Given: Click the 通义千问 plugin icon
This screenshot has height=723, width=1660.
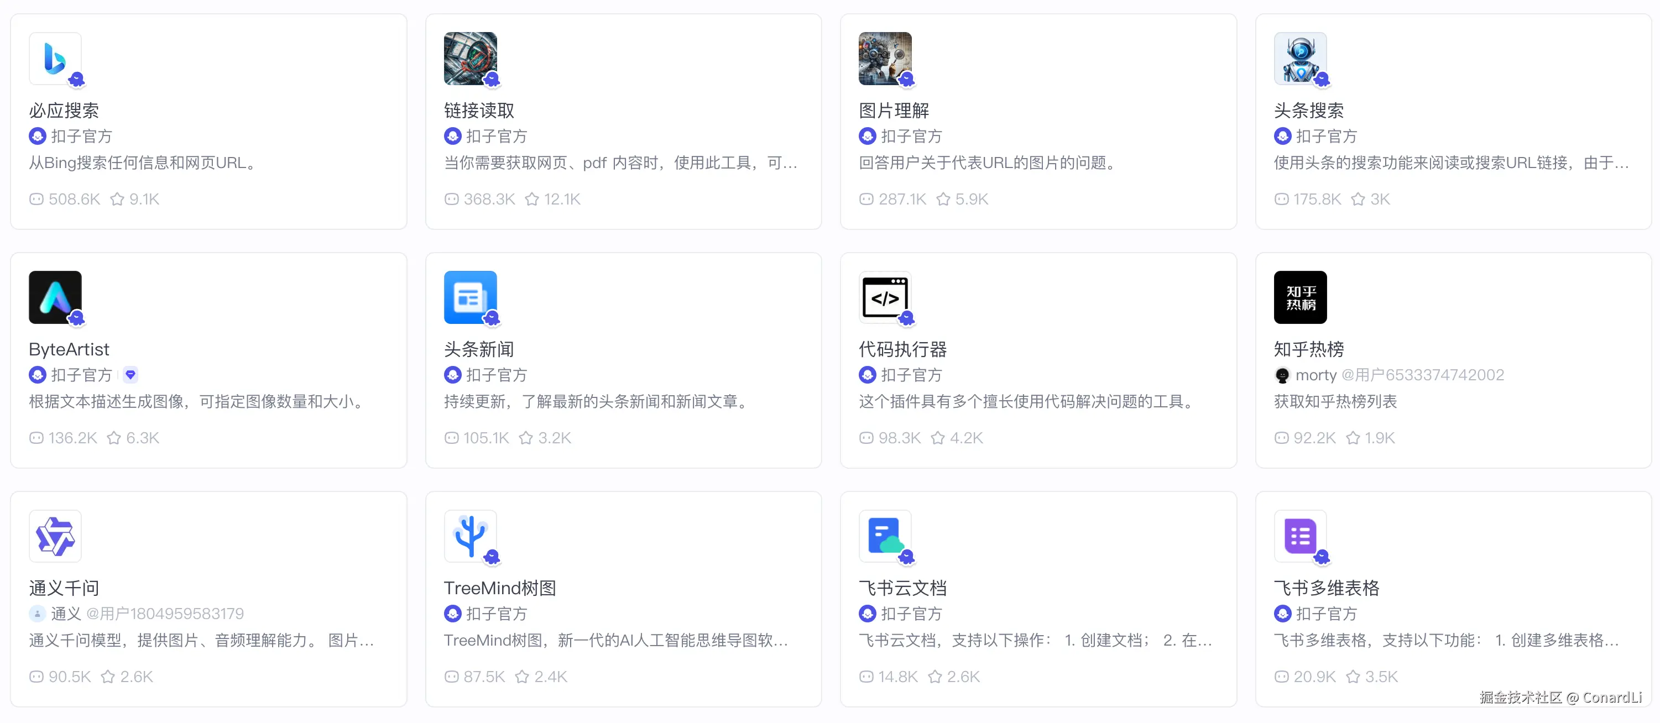Looking at the screenshot, I should pos(55,536).
